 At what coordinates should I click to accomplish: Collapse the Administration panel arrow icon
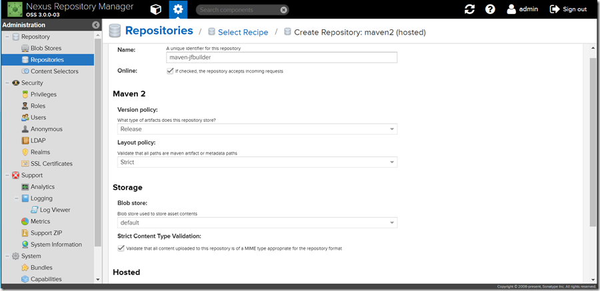[96, 25]
